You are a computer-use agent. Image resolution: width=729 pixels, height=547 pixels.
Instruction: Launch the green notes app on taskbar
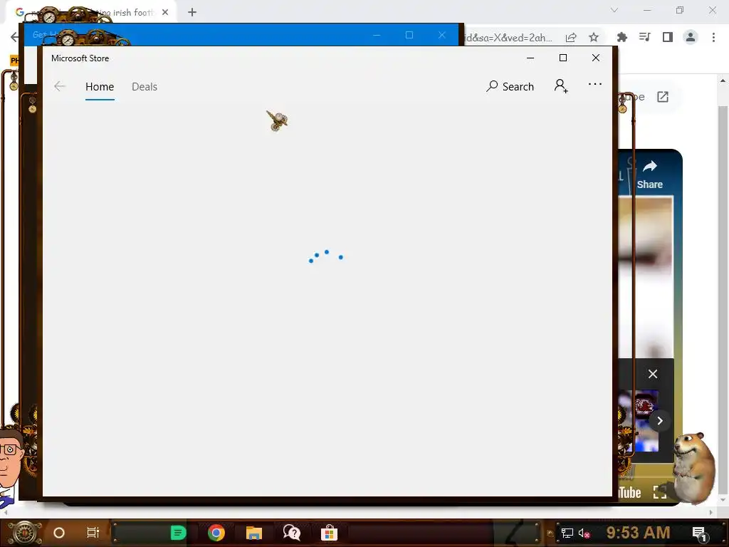(x=178, y=533)
